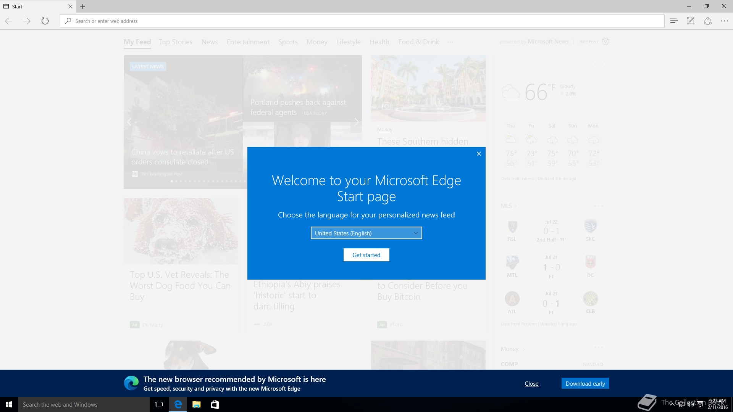Select the MTL team logo
This screenshot has width=733, height=412.
512,262
